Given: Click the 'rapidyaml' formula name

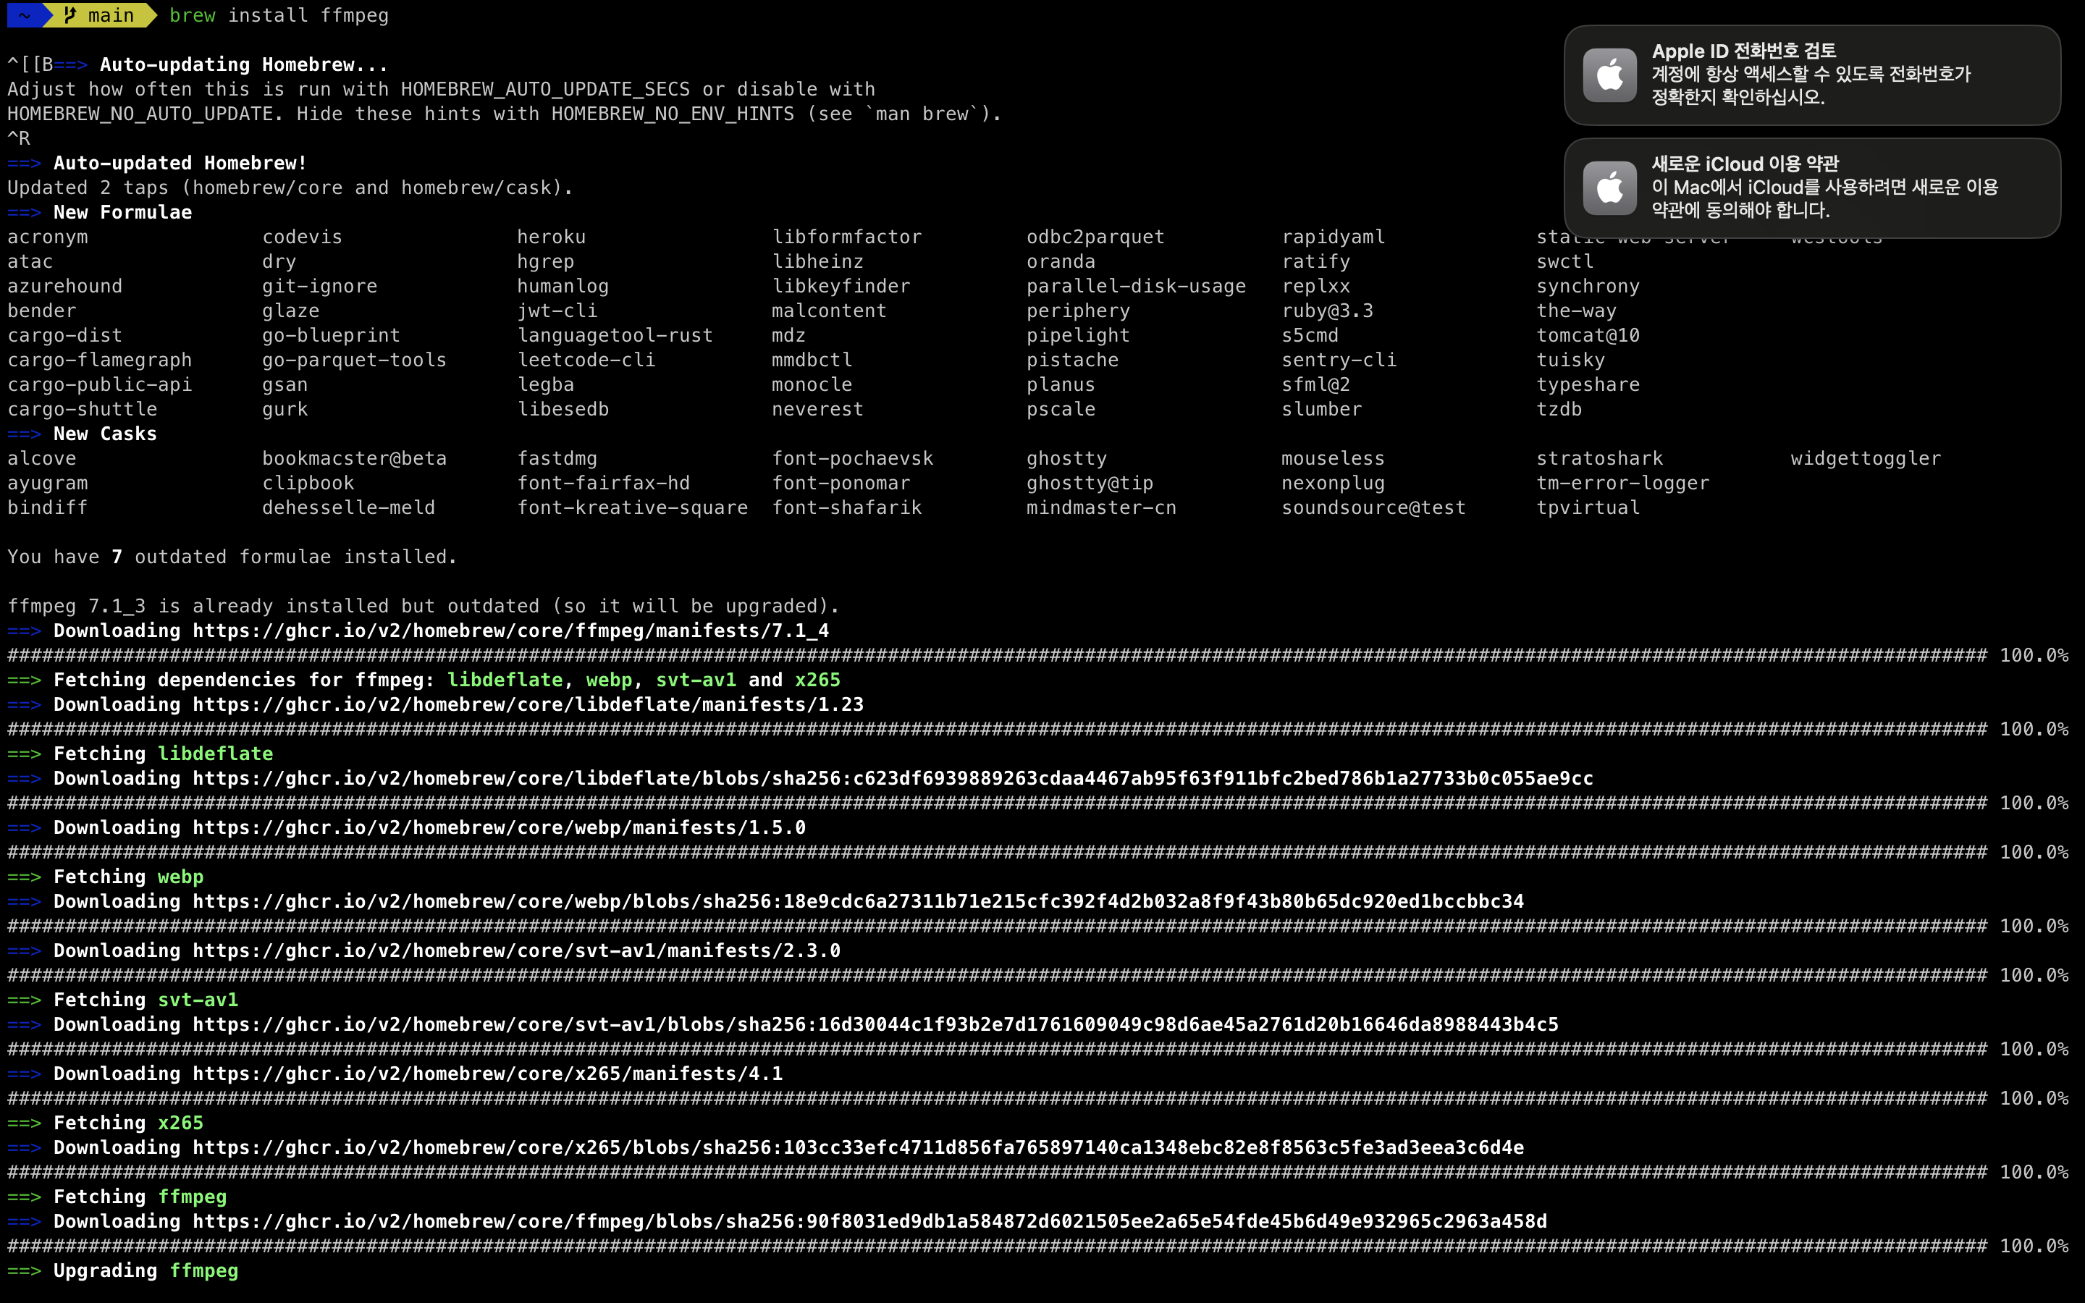Looking at the screenshot, I should pos(1334,237).
